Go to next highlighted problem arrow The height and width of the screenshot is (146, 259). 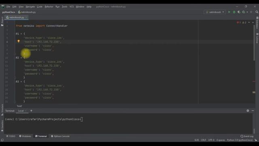coord(253,23)
